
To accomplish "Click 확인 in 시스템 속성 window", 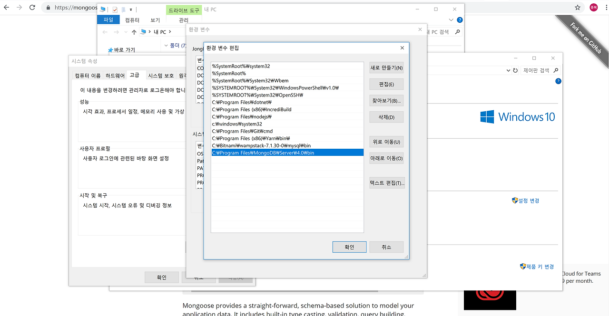I will pos(162,278).
